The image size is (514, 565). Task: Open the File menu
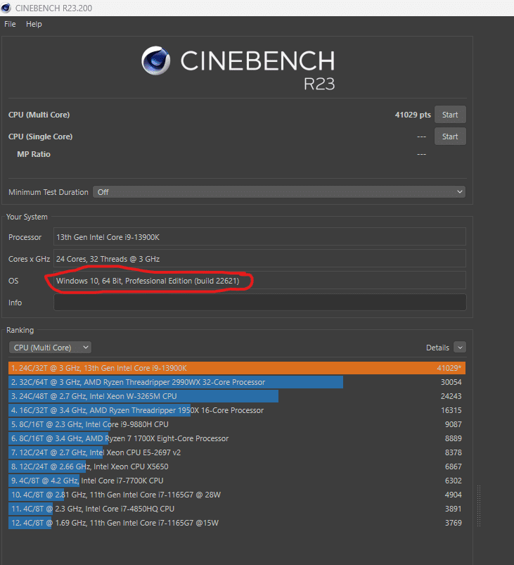click(x=10, y=24)
